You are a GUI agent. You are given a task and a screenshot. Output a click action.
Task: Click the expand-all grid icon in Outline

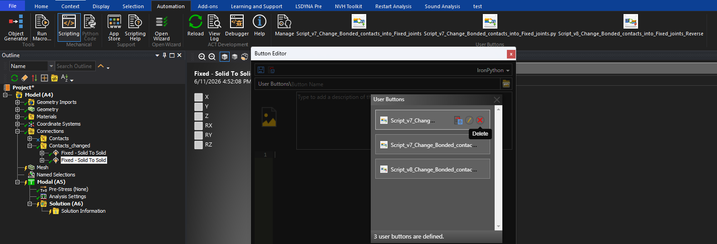click(x=44, y=78)
